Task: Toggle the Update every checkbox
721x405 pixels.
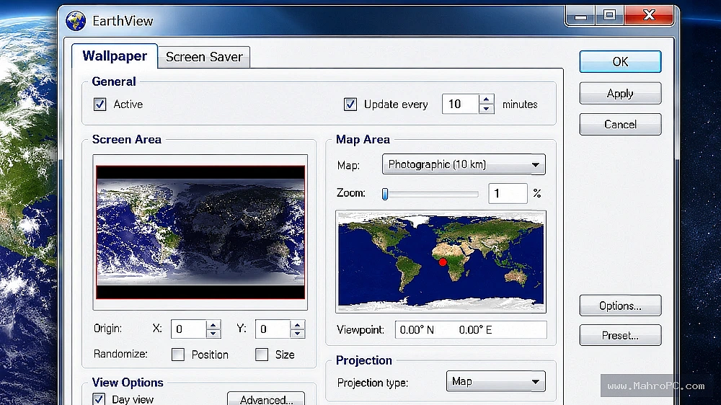Action: [x=350, y=104]
